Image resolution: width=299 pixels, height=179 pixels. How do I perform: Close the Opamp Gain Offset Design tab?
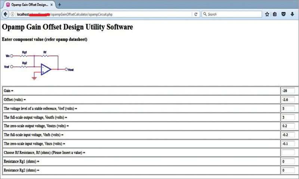53,4
